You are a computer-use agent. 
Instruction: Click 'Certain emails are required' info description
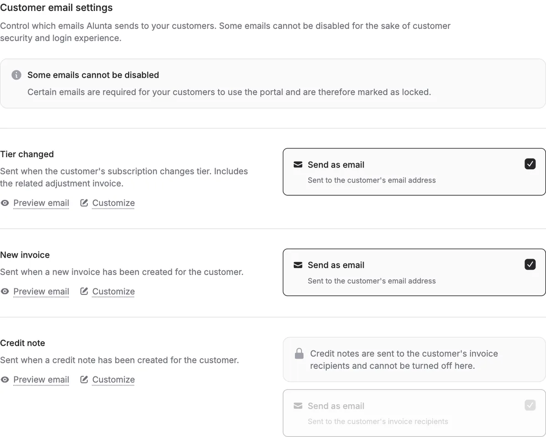tap(229, 92)
